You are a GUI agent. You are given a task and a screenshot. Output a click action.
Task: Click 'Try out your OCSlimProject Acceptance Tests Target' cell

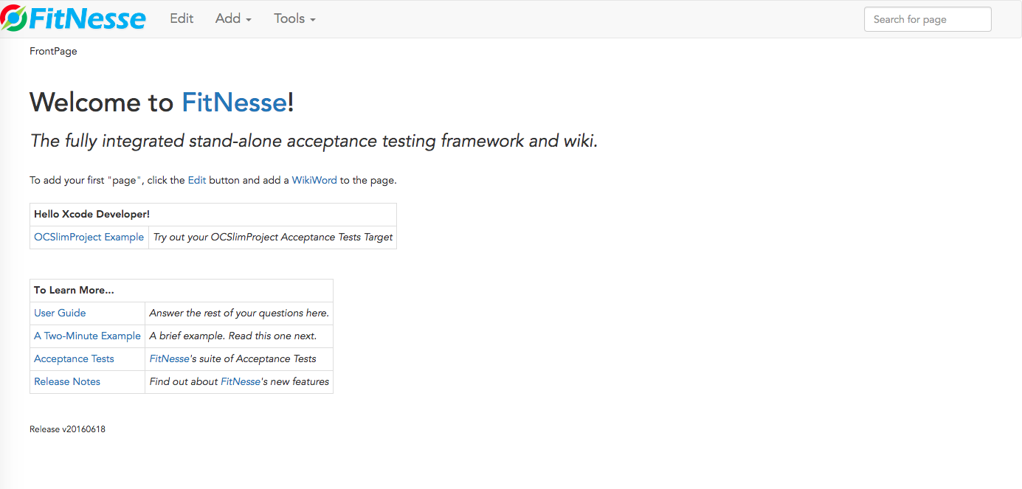coord(273,237)
